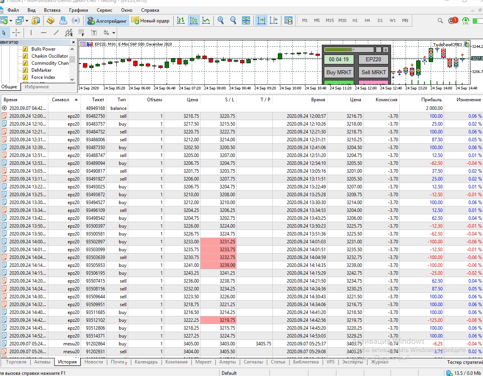Set timeframe to D1
This screenshot has height=376, width=483.
tap(380, 20)
